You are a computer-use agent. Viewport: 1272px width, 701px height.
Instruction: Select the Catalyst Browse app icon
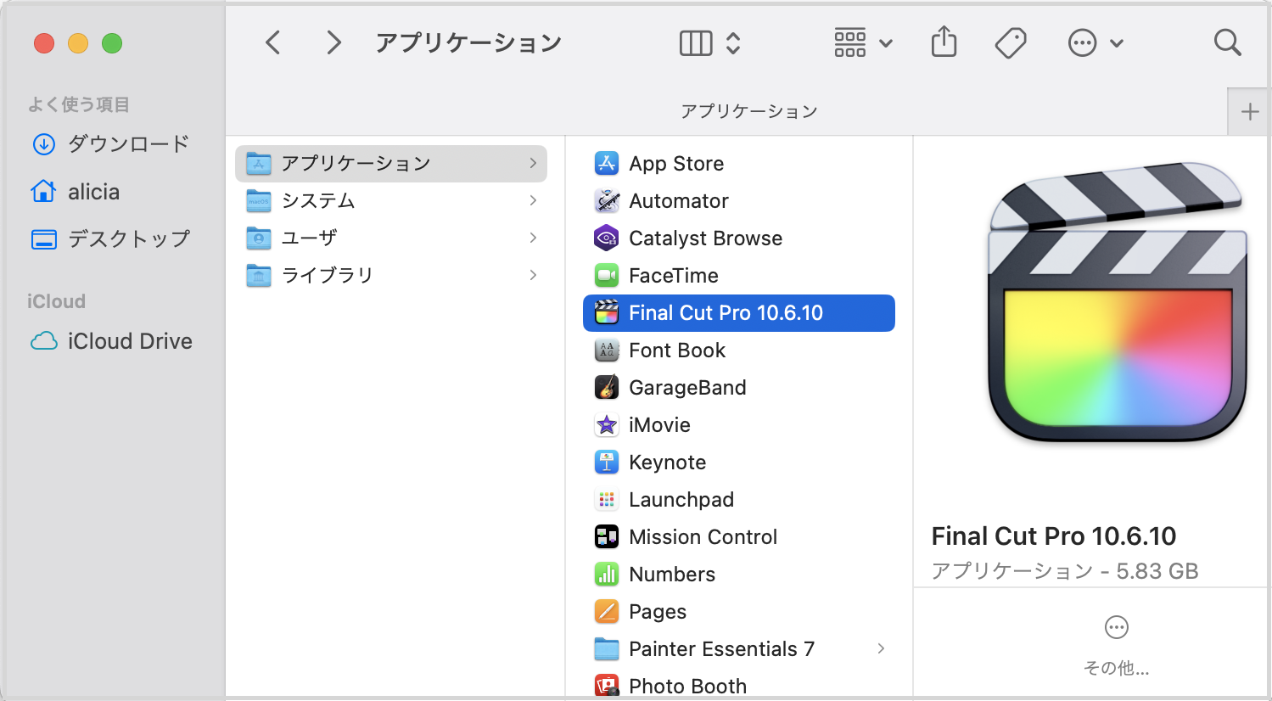[x=607, y=238]
